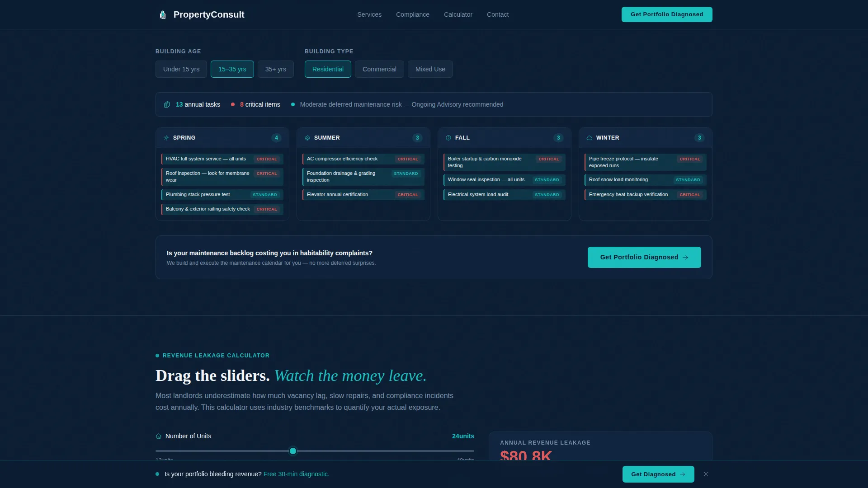Select the 35+ yrs building age

pos(276,69)
